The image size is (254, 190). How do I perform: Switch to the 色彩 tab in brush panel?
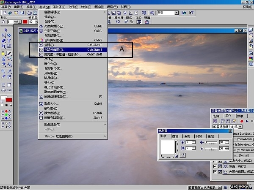pyautogui.click(x=187, y=136)
